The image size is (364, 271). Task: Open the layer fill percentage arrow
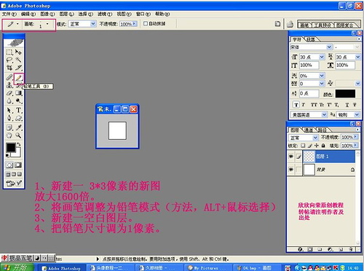click(355, 146)
